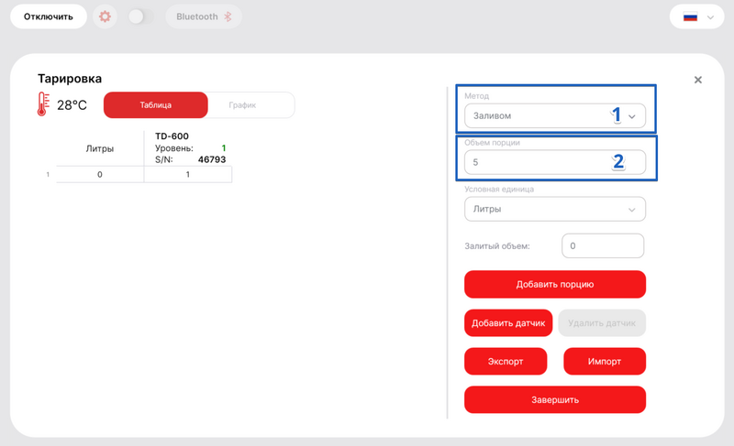Click the thermometer temperature icon
The height and width of the screenshot is (446, 734).
pyautogui.click(x=43, y=103)
